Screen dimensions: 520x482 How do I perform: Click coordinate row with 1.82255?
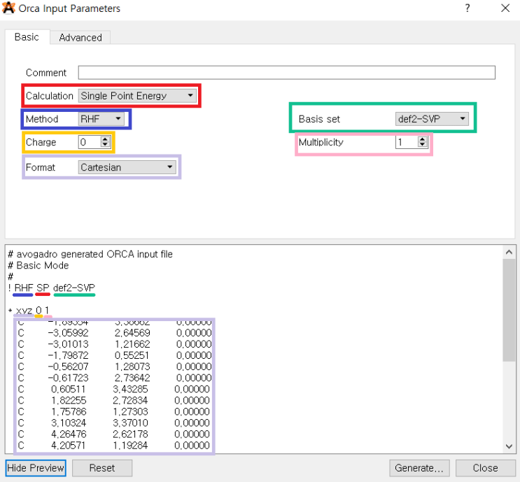pos(114,400)
